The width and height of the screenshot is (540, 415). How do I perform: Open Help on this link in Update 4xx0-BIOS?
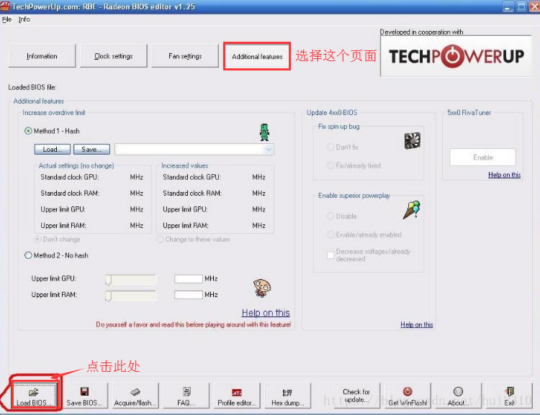point(417,324)
